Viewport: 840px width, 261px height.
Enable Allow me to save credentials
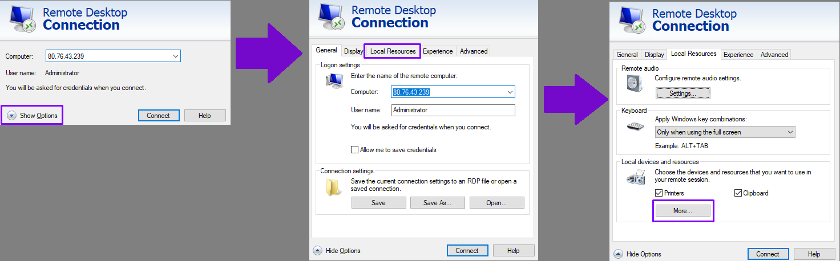(354, 150)
